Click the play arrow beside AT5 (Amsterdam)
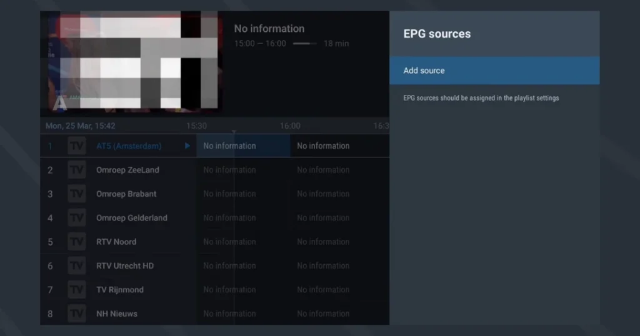This screenshot has width=640, height=336. point(187,146)
